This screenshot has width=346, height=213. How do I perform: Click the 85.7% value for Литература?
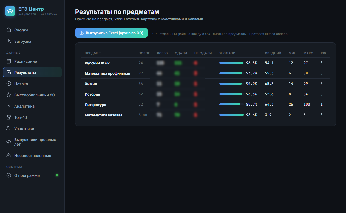click(251, 105)
